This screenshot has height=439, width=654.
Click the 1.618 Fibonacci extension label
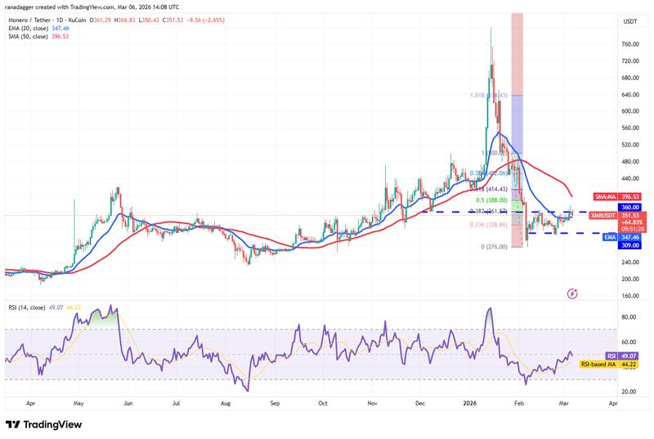point(489,95)
